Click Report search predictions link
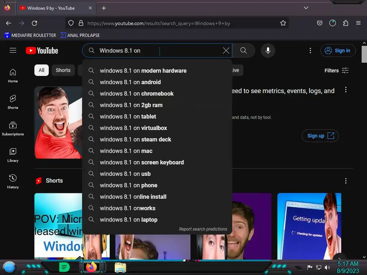This screenshot has height=275, width=367. point(203,229)
